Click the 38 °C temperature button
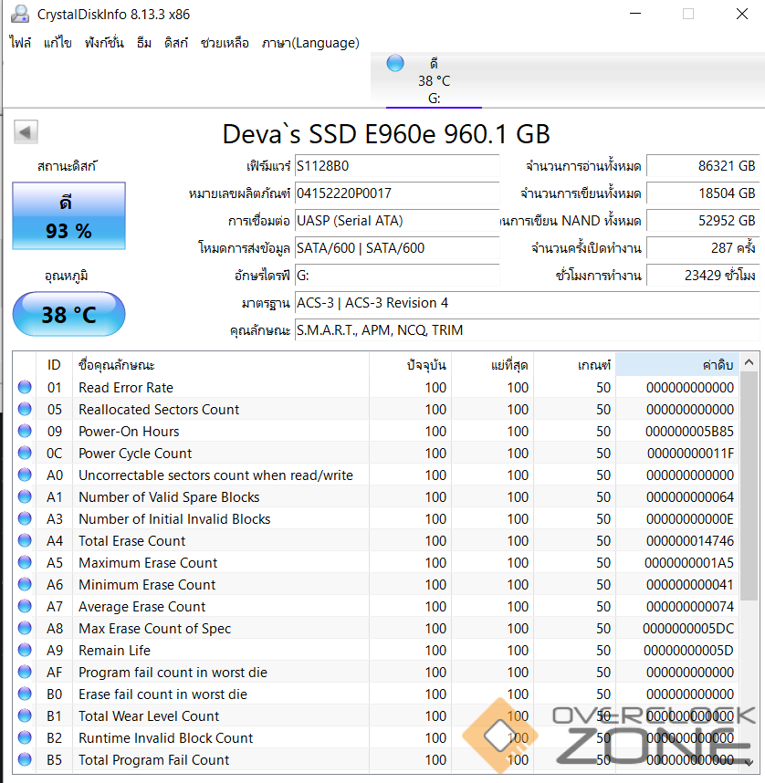 [68, 315]
